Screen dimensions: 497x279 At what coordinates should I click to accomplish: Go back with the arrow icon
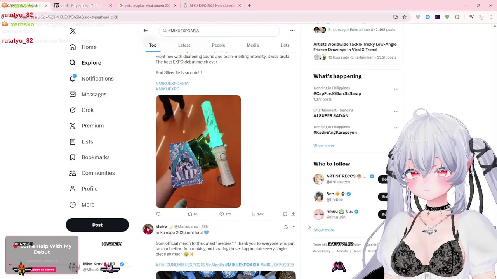146,31
